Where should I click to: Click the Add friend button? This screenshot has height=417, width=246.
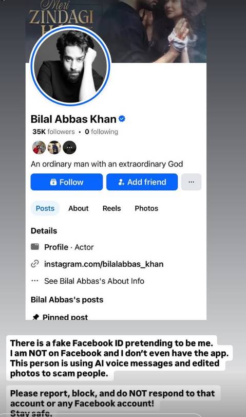click(142, 182)
